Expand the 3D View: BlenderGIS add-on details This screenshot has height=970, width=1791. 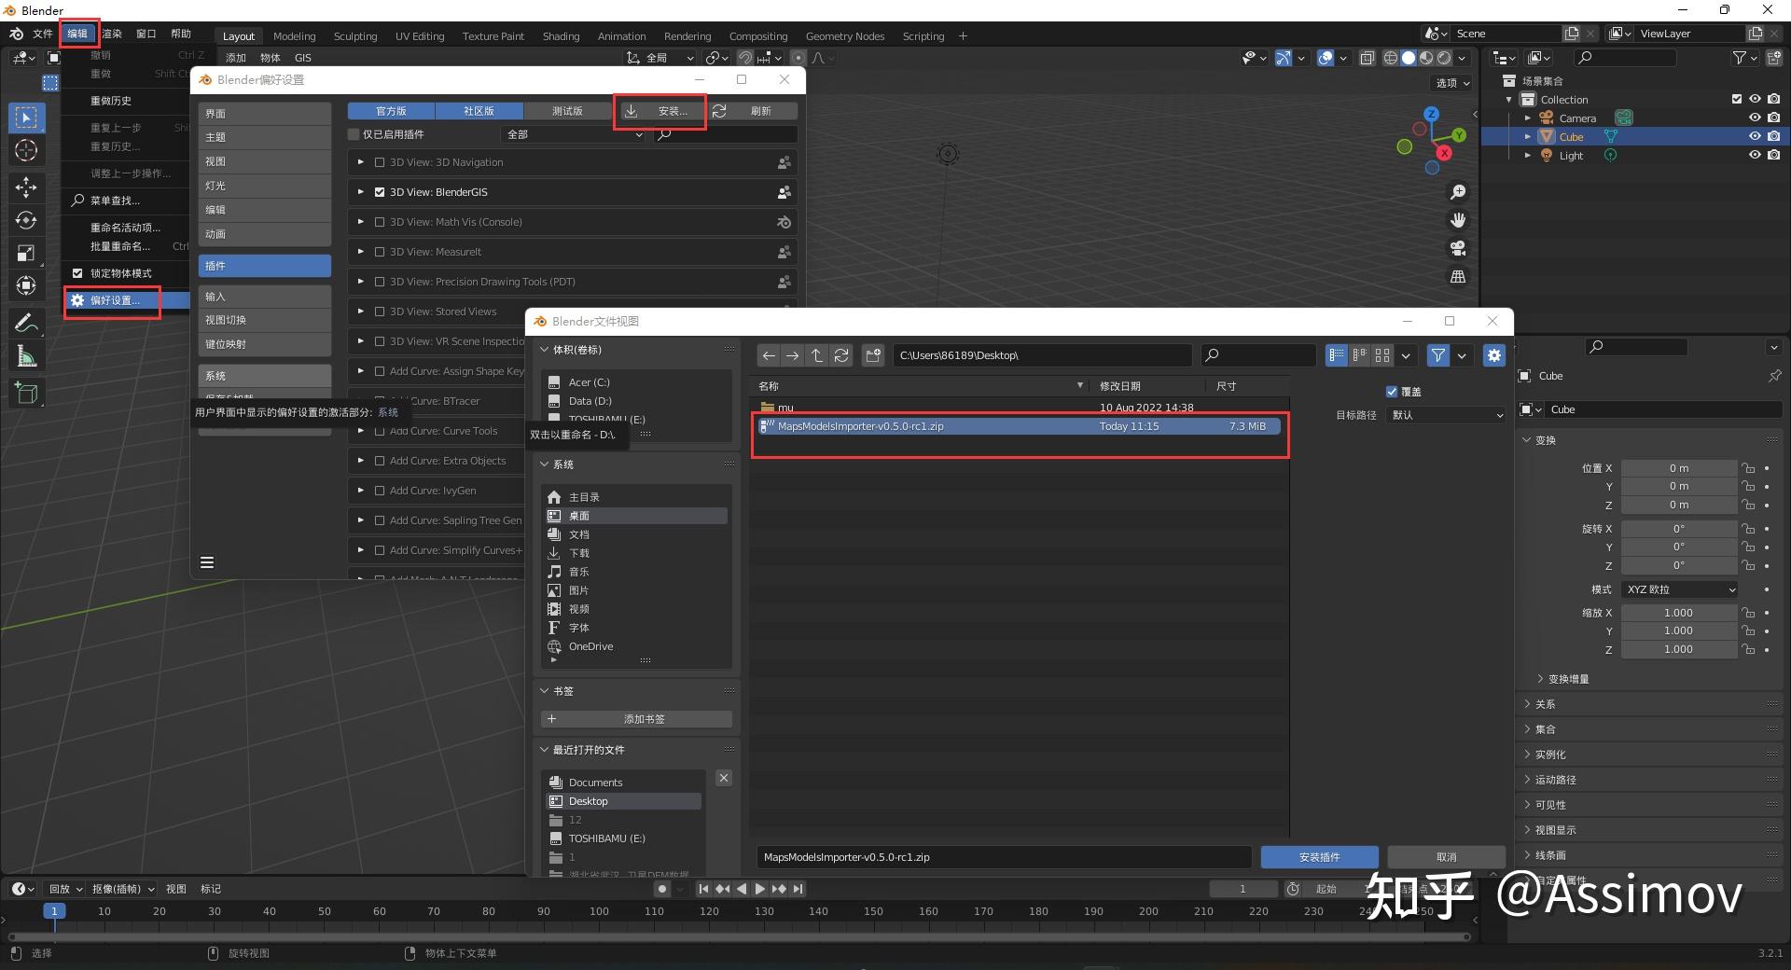pos(361,192)
